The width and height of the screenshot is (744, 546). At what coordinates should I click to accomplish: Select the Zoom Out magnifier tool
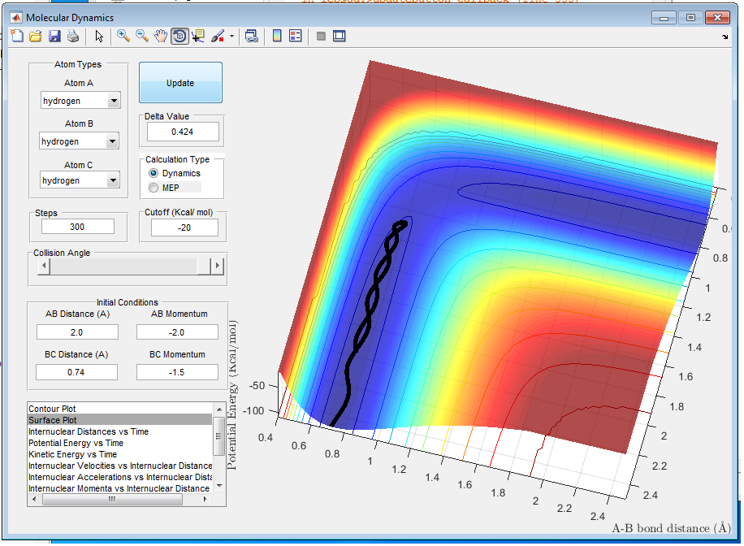[x=142, y=36]
